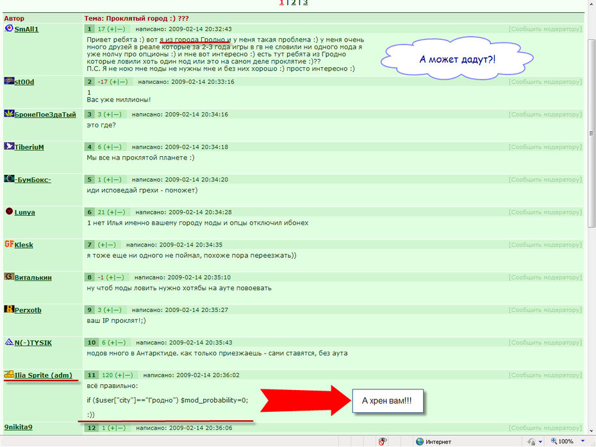Click the text "Вас уже миллионы!"
Image resolution: width=596 pixels, height=447 pixels.
(119, 100)
